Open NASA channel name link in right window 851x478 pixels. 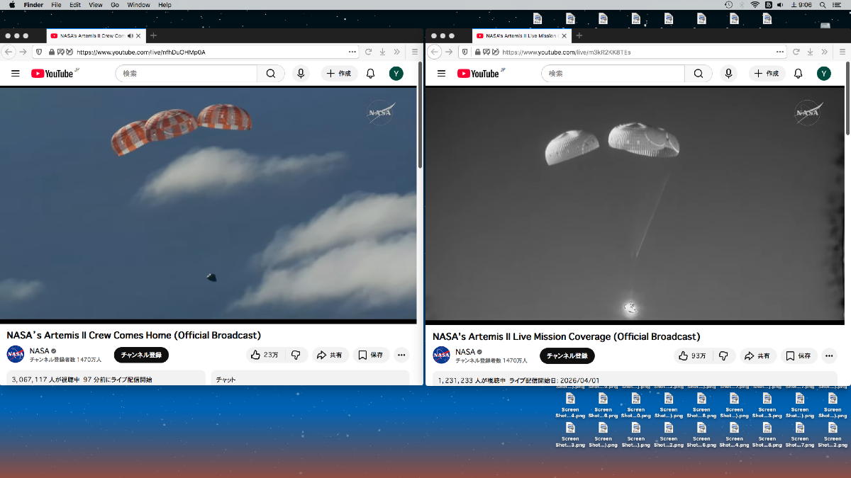(465, 351)
